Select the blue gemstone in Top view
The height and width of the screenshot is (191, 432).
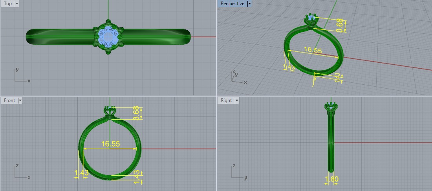[108, 36]
